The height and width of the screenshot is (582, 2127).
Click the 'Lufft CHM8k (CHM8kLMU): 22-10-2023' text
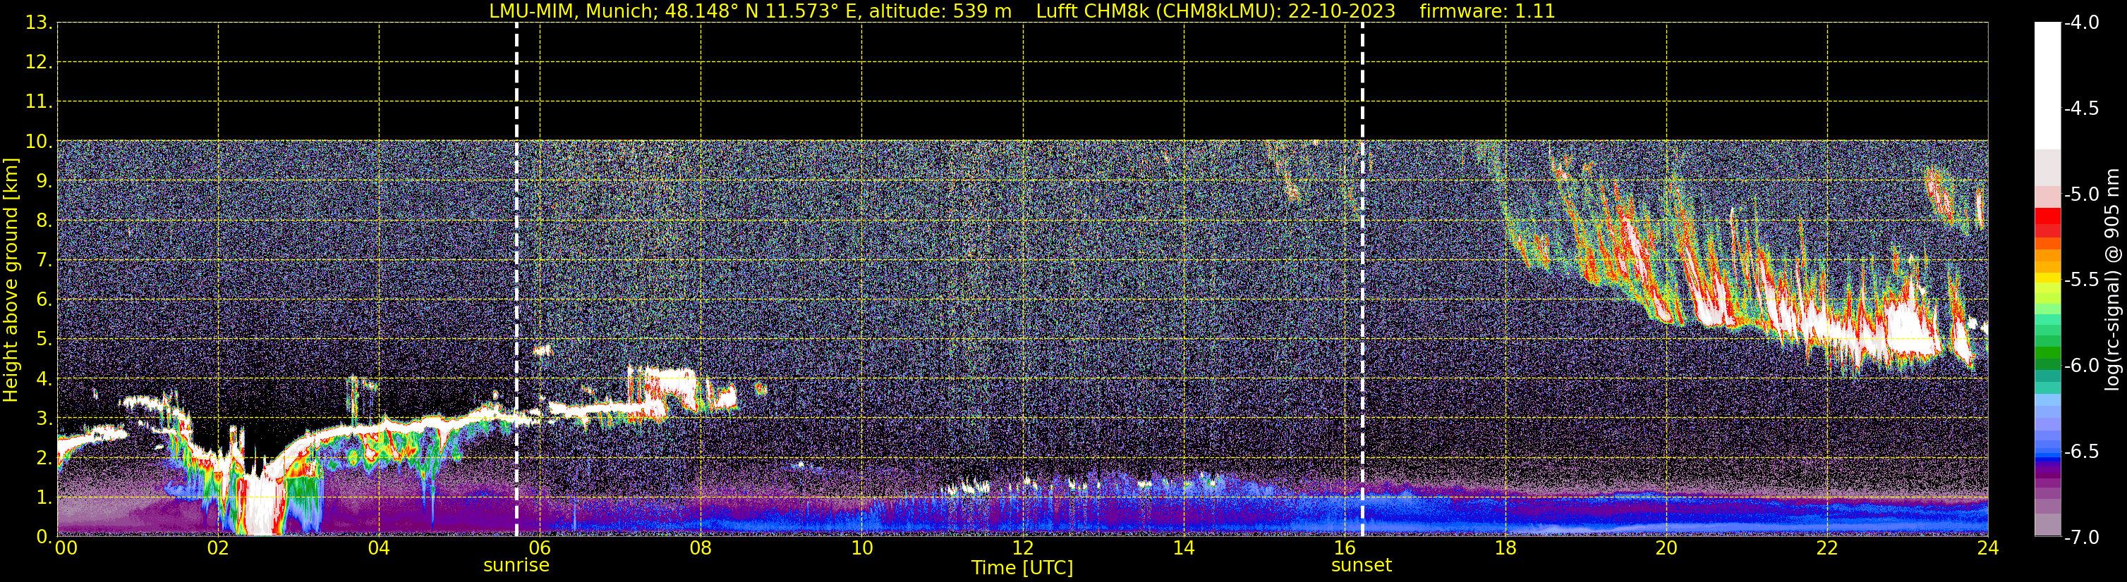coord(1216,11)
